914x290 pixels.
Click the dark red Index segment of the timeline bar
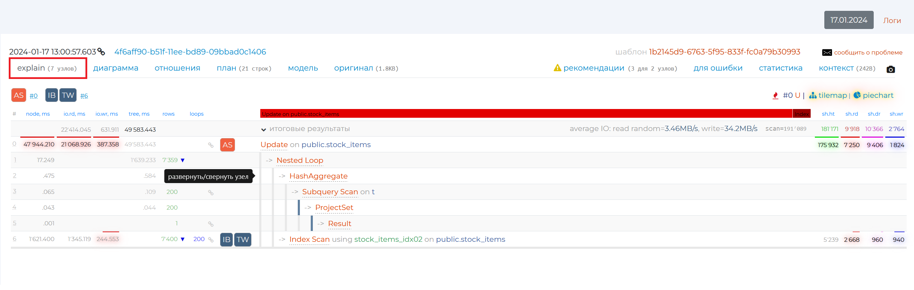coord(801,114)
